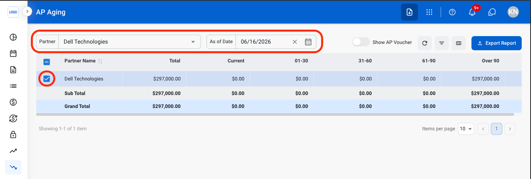Click the Current column header
The image size is (531, 179).
click(236, 61)
